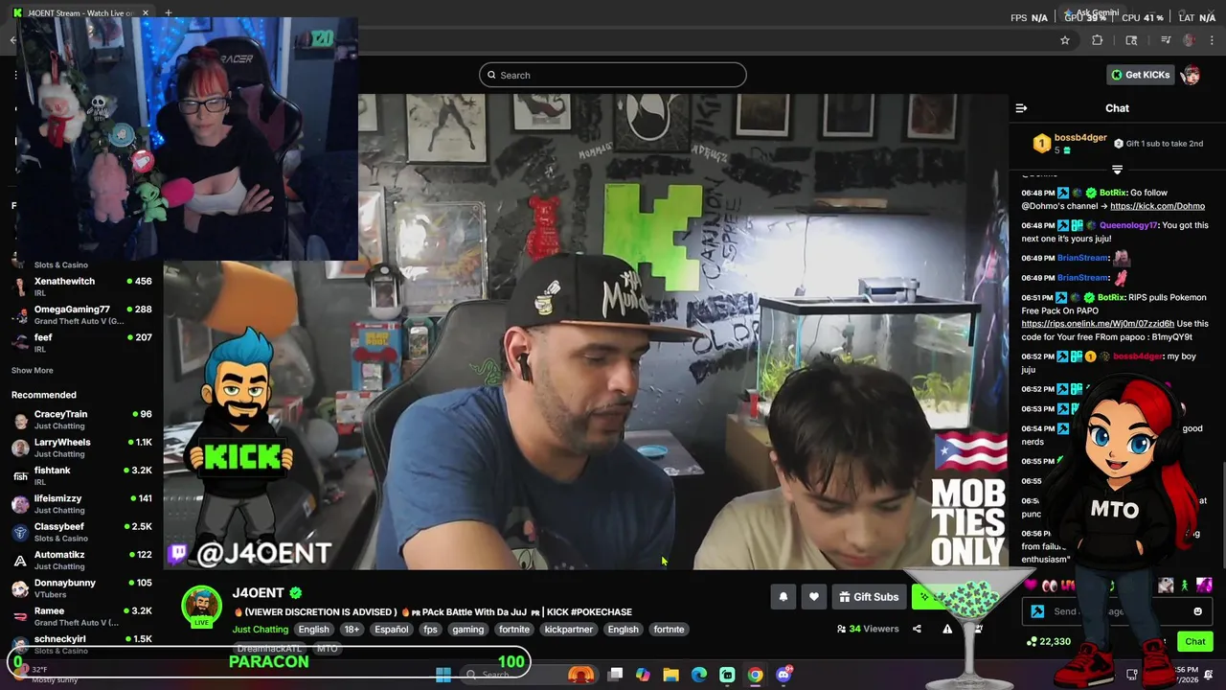The image size is (1226, 690).
Task: Open Copilot icon on taskbar
Action: point(644,675)
